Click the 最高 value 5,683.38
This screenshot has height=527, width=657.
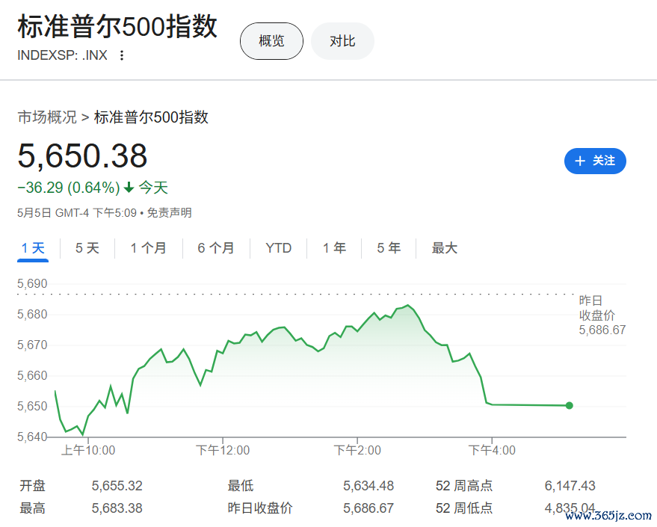[x=117, y=508]
